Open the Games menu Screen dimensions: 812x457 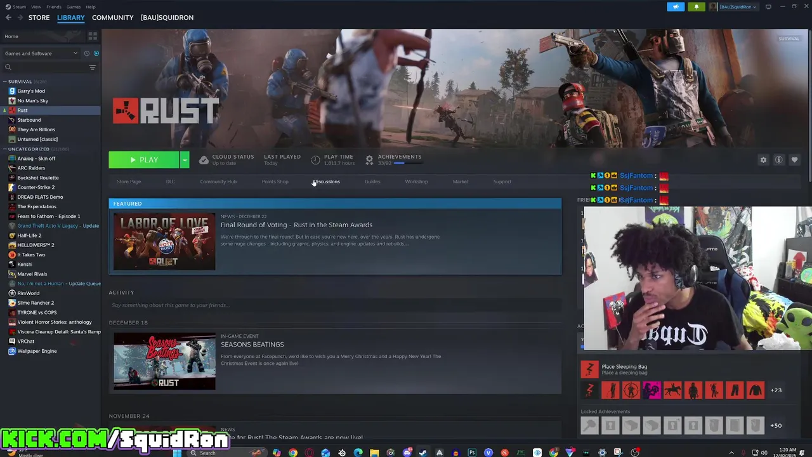click(74, 7)
